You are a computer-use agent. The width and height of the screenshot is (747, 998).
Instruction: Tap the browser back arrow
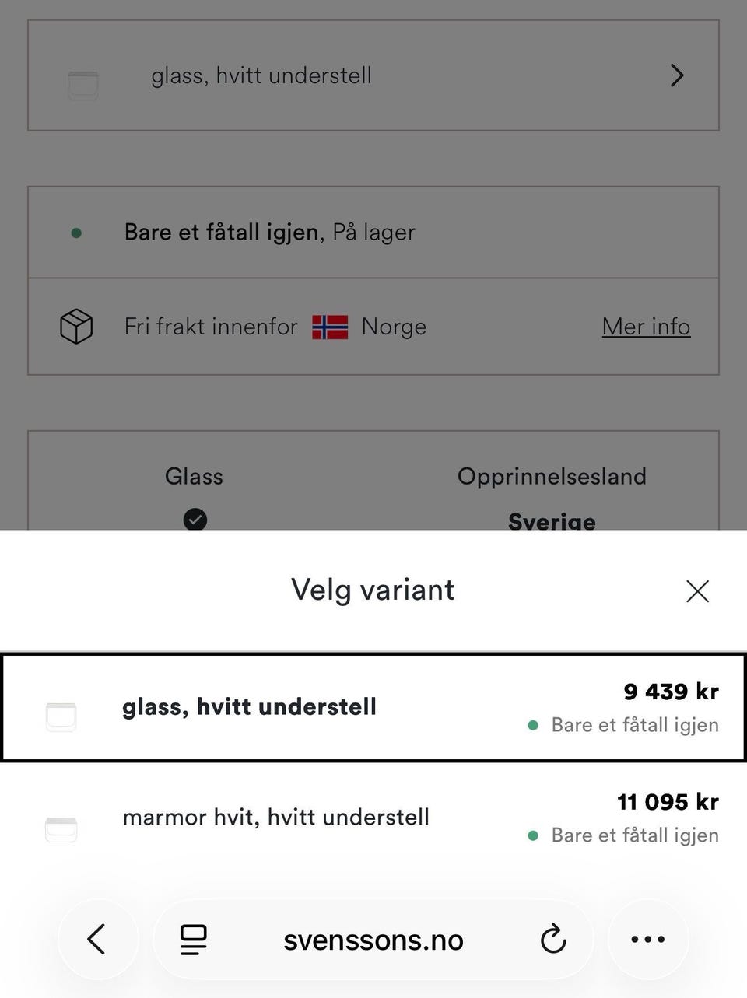96,939
